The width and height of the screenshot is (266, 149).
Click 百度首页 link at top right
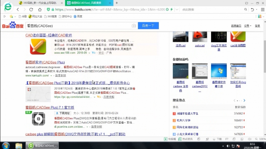[x=236, y=26]
